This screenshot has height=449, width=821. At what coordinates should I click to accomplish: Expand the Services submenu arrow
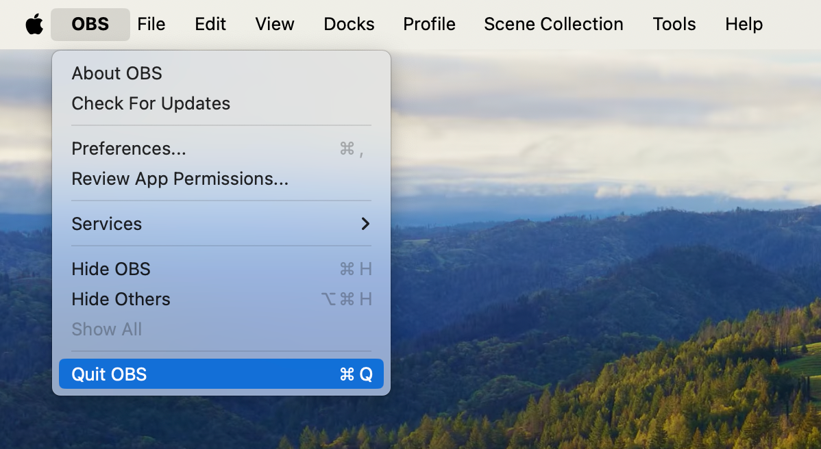pos(365,224)
